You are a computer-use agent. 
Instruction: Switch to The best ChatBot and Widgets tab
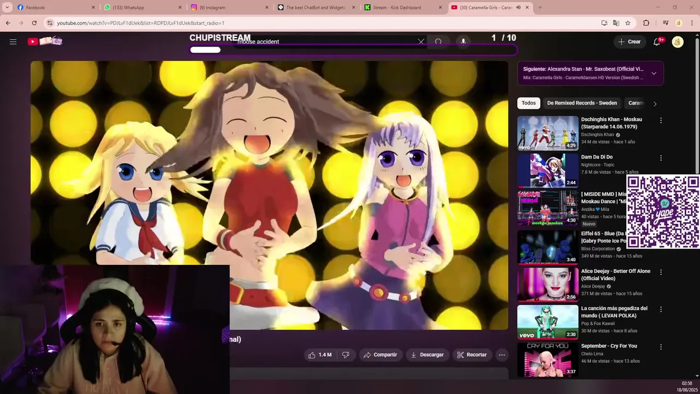point(317,8)
